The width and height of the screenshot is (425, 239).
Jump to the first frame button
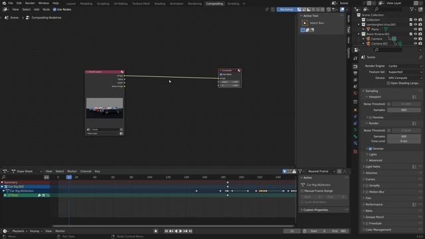point(166,231)
